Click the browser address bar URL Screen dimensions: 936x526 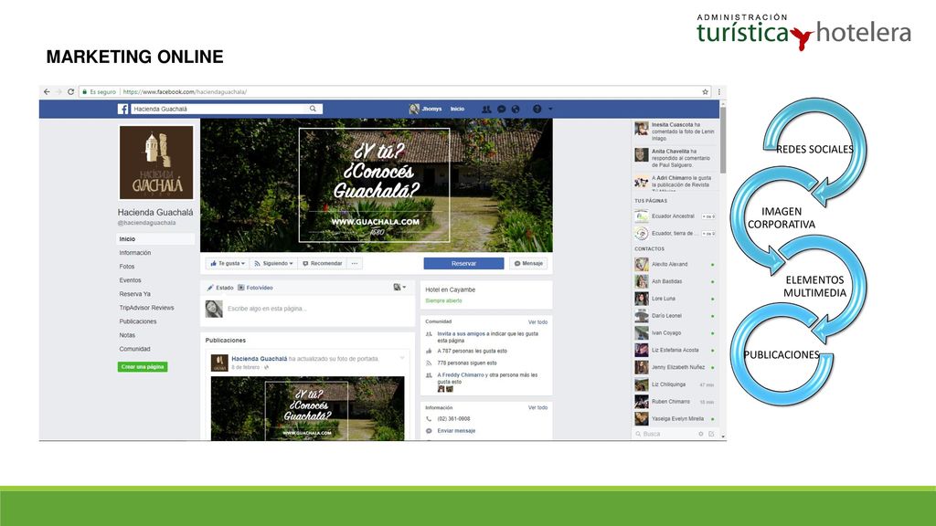[185, 92]
